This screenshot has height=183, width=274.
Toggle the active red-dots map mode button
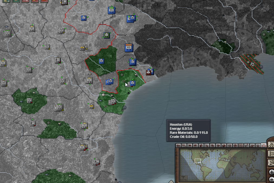(x=263, y=145)
